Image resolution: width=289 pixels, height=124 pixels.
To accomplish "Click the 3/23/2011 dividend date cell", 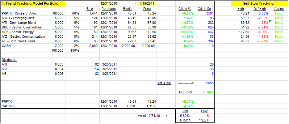I will tap(109, 74).
